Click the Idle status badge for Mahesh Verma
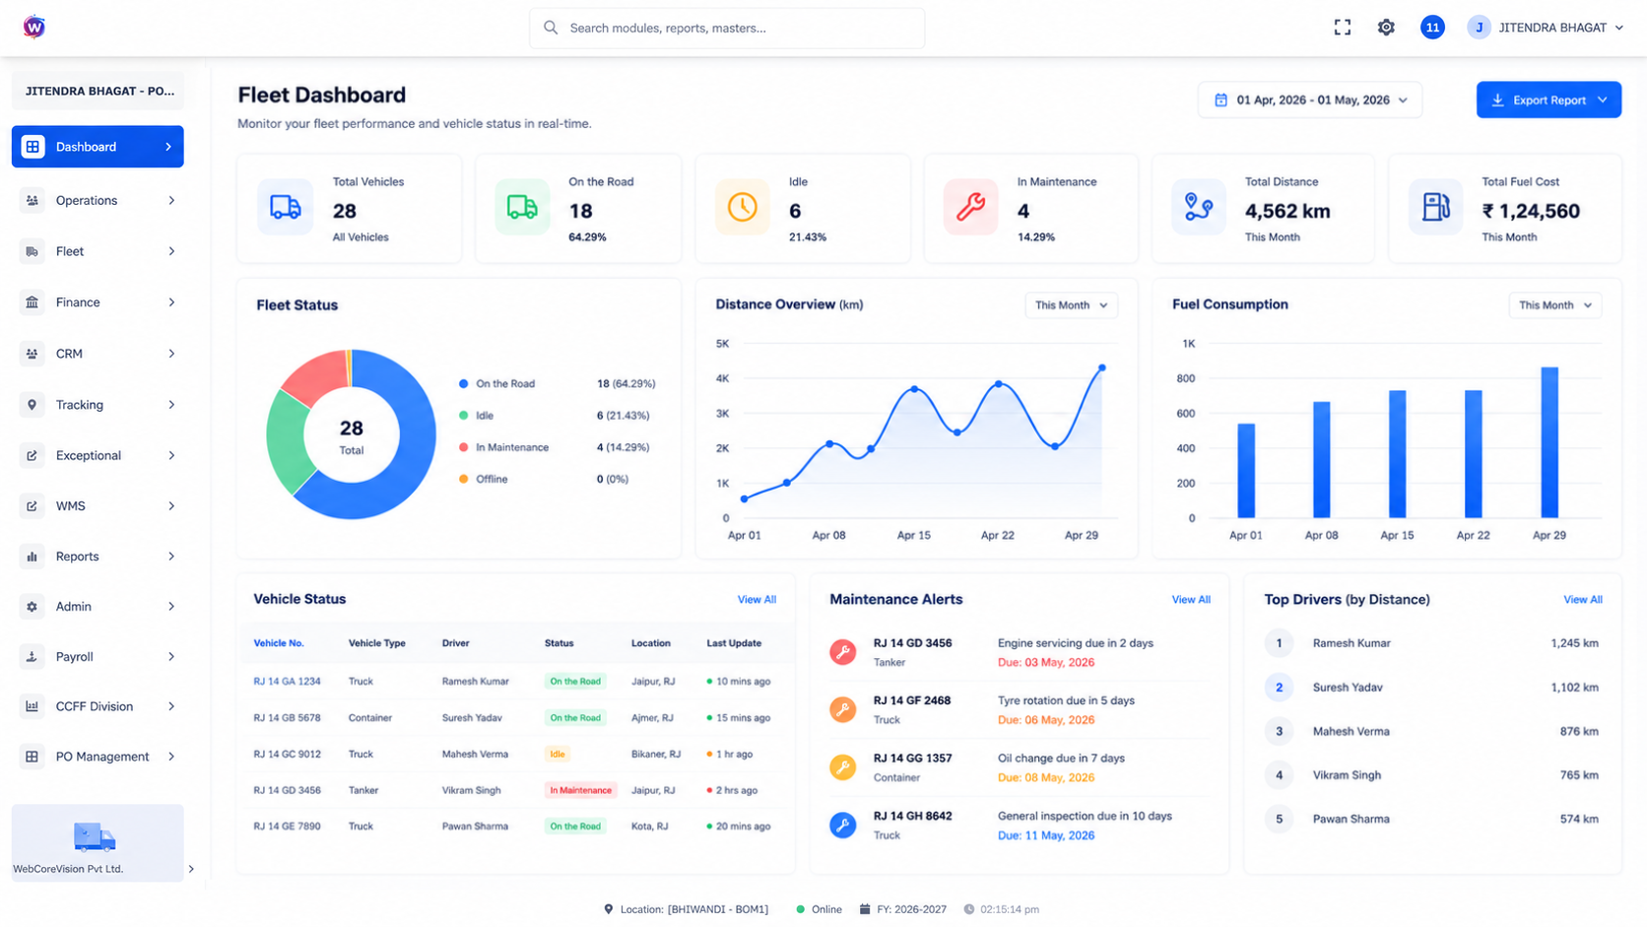 pos(558,754)
